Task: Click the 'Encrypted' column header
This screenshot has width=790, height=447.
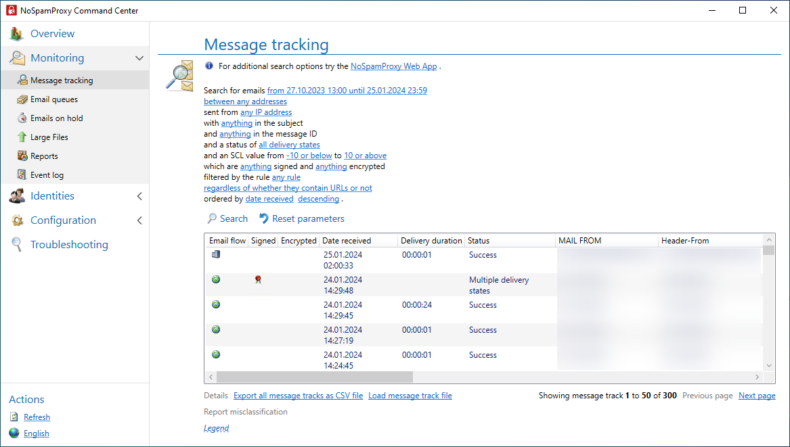Action: pos(299,241)
